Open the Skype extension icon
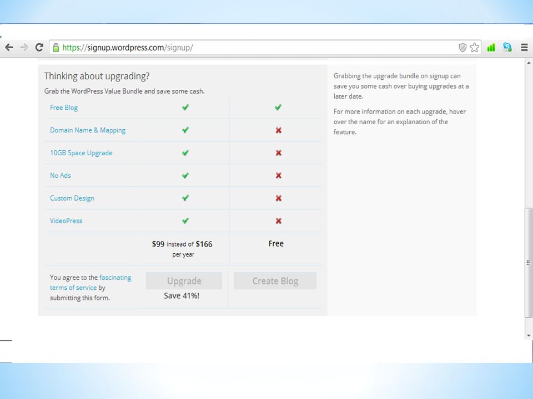The width and height of the screenshot is (533, 399). pos(507,48)
